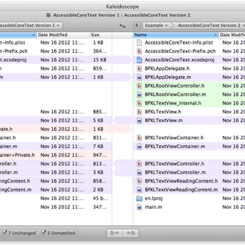This screenshot has height=245, width=245.
Task: Click the copy to left side button
Action: coord(130,233)
